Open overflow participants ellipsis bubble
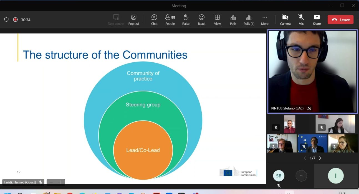The image size is (359, 194). pos(301,176)
